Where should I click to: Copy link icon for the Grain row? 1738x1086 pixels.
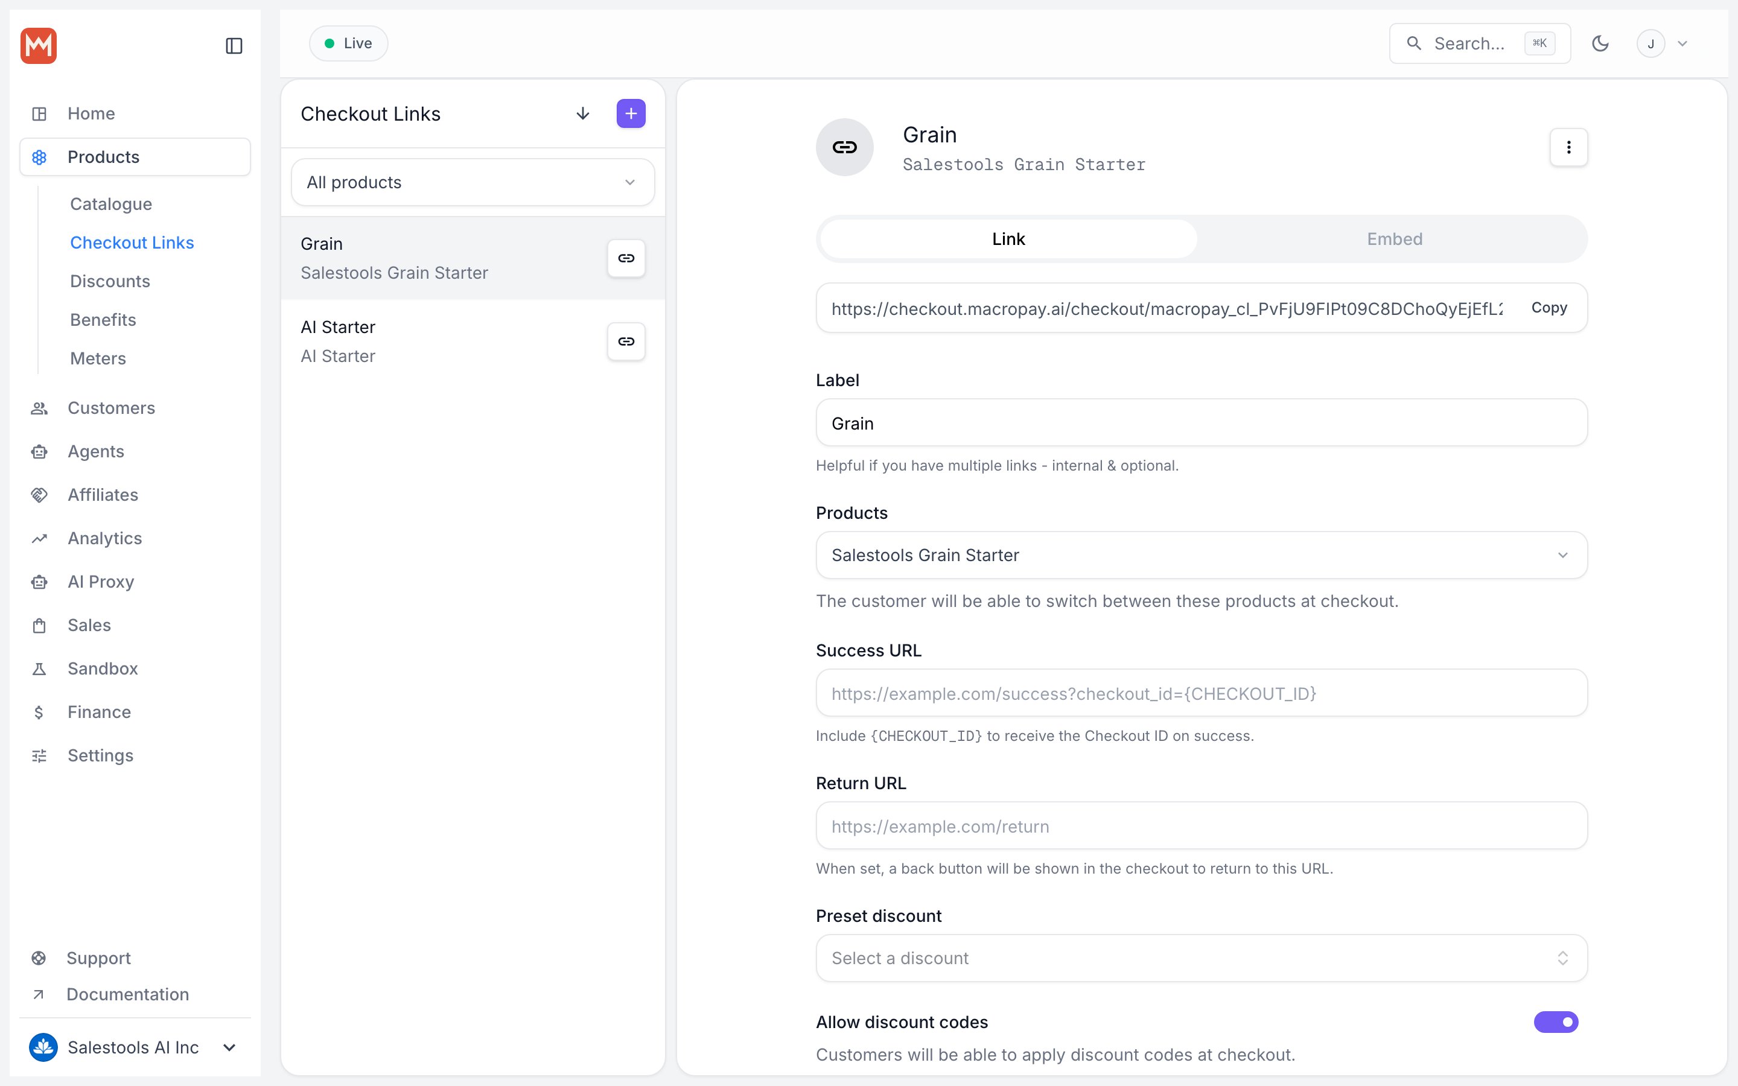(626, 258)
